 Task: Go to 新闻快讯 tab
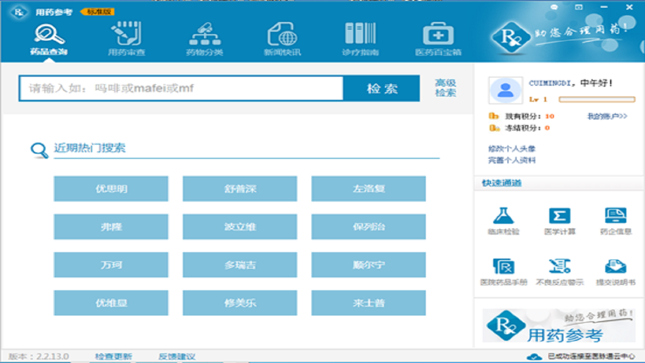tap(282, 39)
